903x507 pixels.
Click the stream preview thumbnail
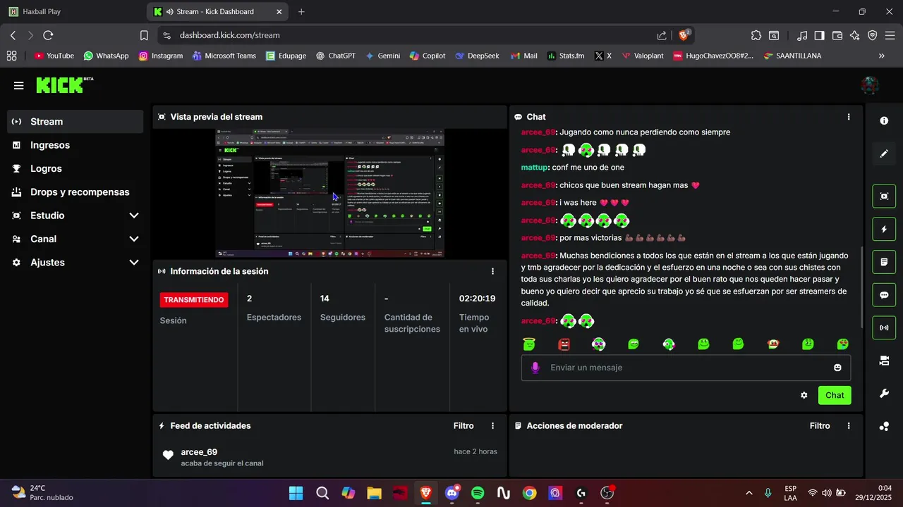[330, 193]
